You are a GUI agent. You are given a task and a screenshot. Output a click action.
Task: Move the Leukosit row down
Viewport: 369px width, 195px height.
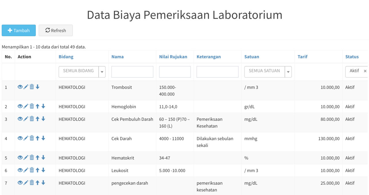(43, 170)
